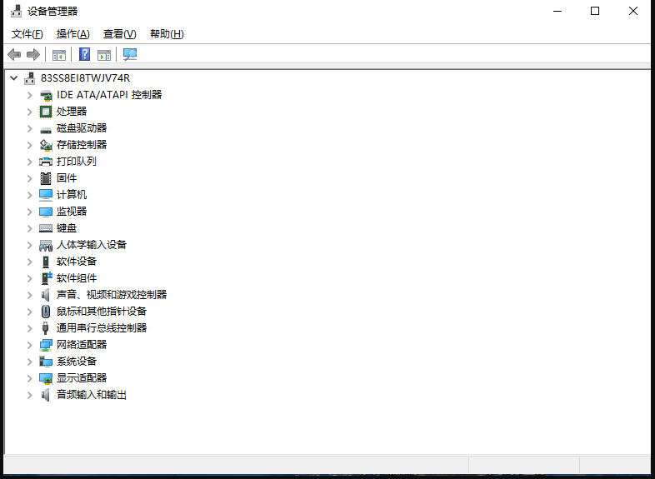Open the 查看(V) menu
The image size is (655, 479).
(x=119, y=34)
